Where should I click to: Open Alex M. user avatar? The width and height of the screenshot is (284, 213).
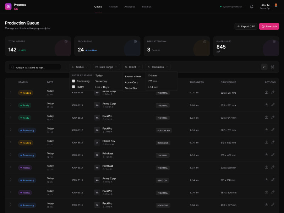point(276,5)
